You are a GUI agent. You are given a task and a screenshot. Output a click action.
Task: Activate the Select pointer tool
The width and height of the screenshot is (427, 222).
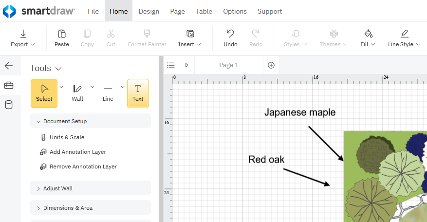[44, 93]
